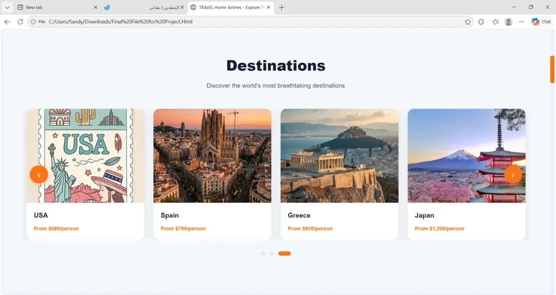The height and width of the screenshot is (295, 556).
Task: Reload the page with the refresh icon
Action: click(20, 22)
